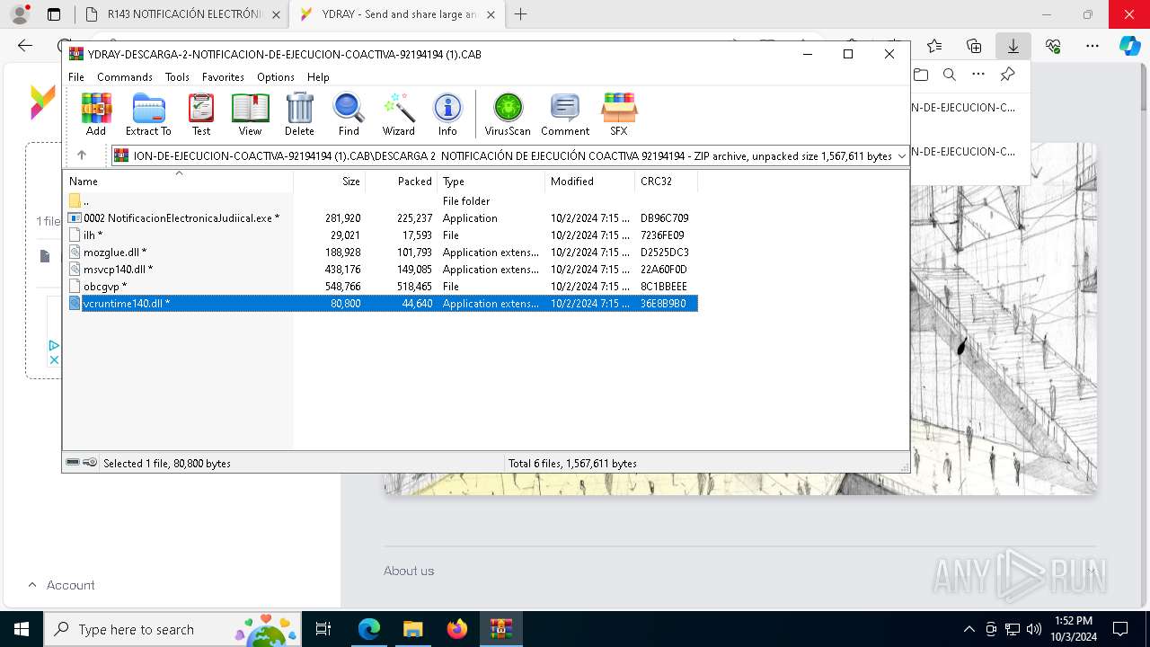Select the vcruntime140.dll file
The width and height of the screenshot is (1150, 647).
coord(381,304)
